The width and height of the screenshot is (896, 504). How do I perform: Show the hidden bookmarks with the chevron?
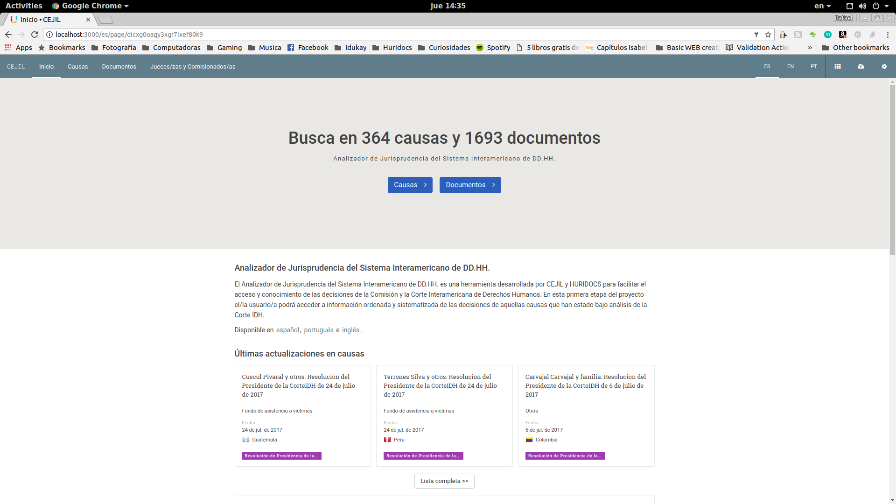(810, 48)
